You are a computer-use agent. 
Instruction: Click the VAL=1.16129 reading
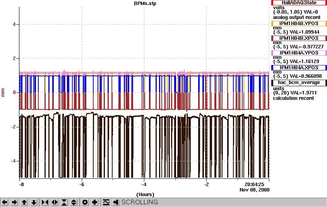[305, 62]
